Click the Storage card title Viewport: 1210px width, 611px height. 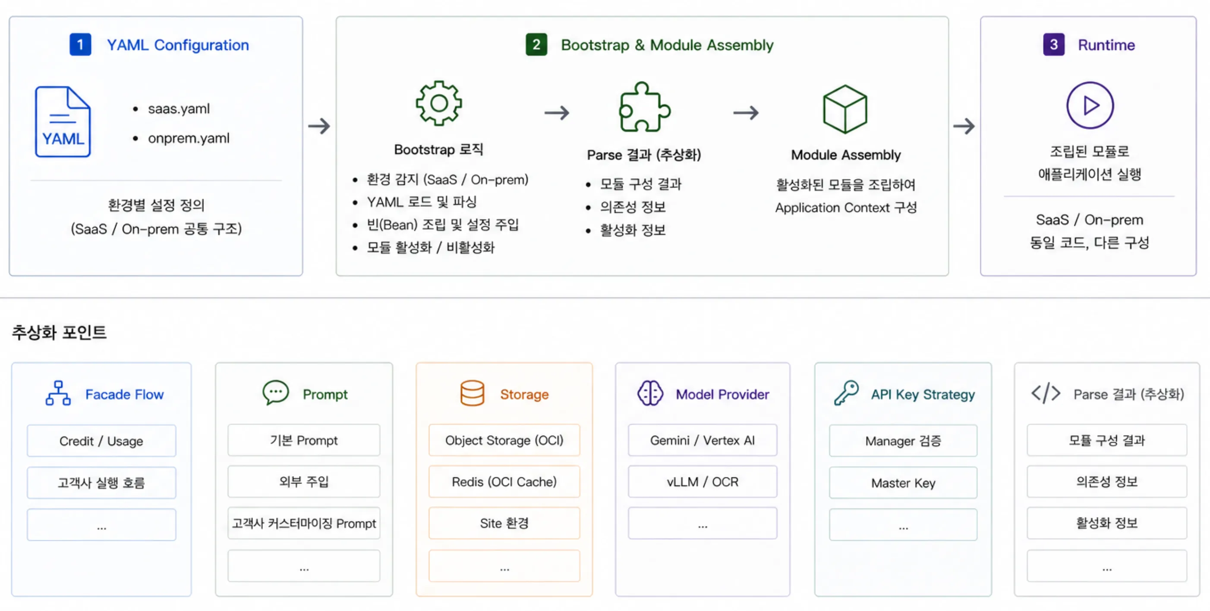tap(524, 394)
